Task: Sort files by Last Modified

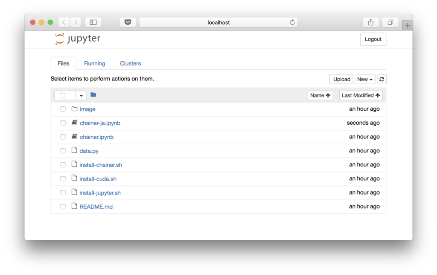Action: [x=361, y=95]
